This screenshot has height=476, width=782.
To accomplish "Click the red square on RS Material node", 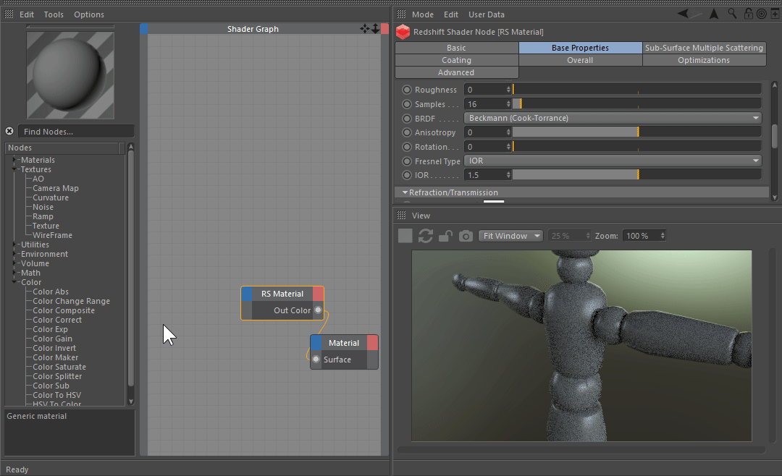I will pos(318,294).
